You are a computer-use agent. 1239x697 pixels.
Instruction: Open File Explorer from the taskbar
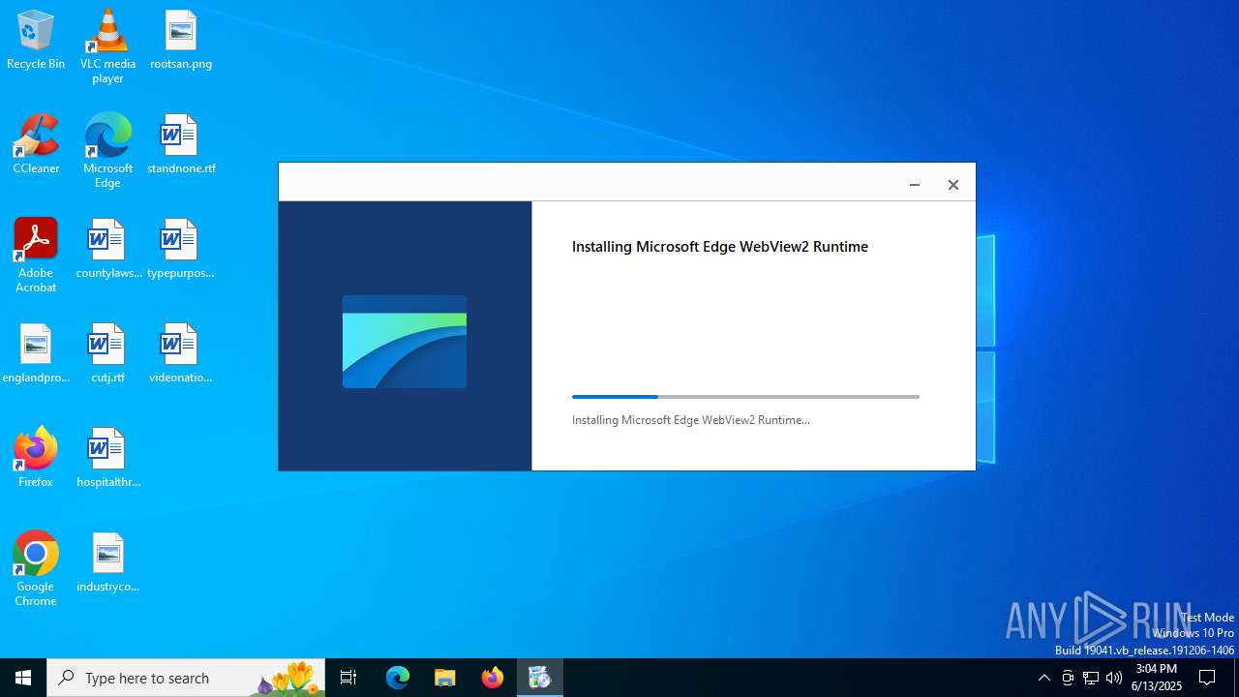tap(445, 678)
